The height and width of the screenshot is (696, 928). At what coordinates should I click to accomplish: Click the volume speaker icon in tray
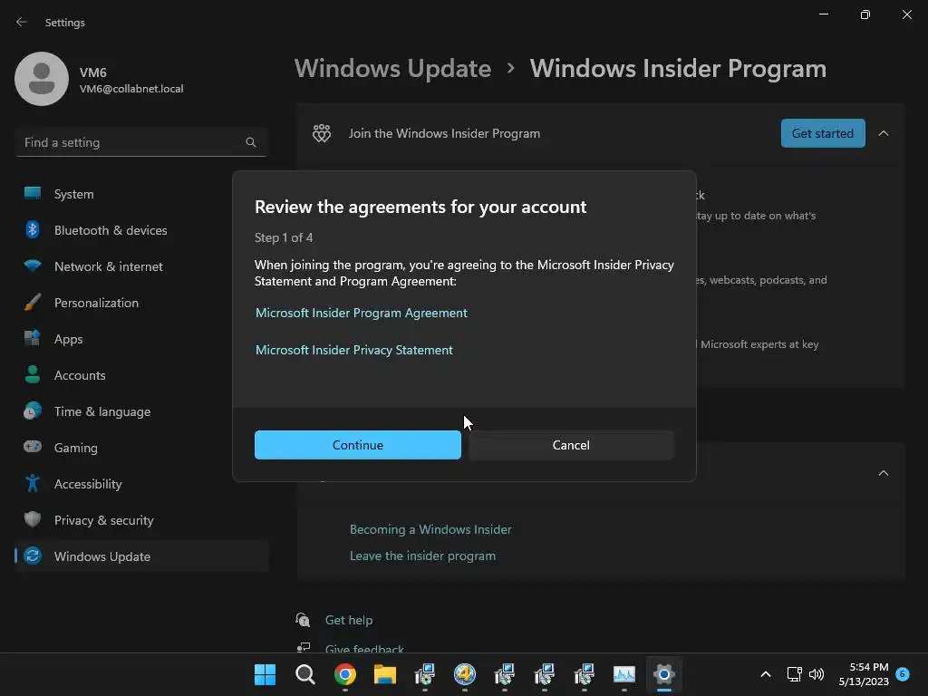[817, 674]
